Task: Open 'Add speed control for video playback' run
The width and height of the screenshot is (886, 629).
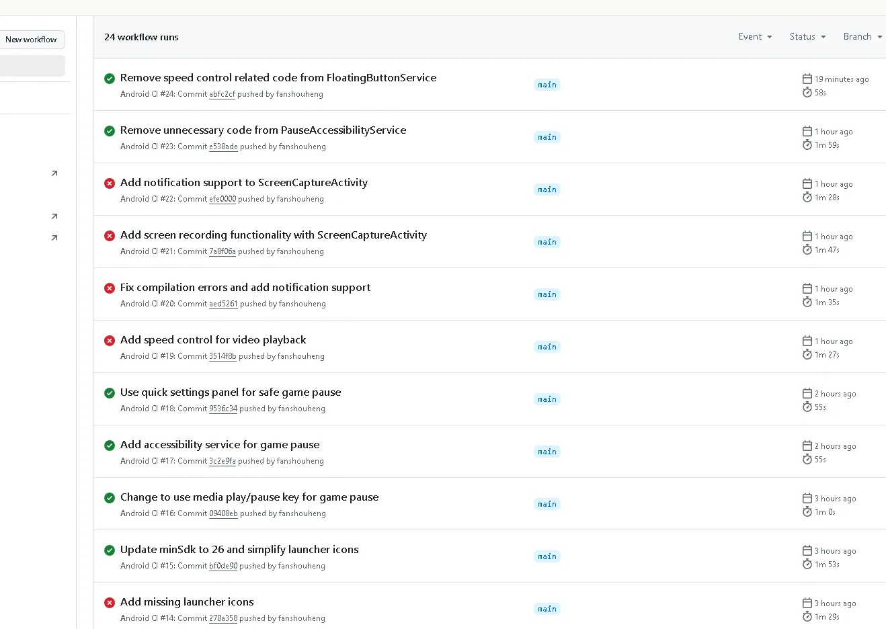Action: point(213,340)
